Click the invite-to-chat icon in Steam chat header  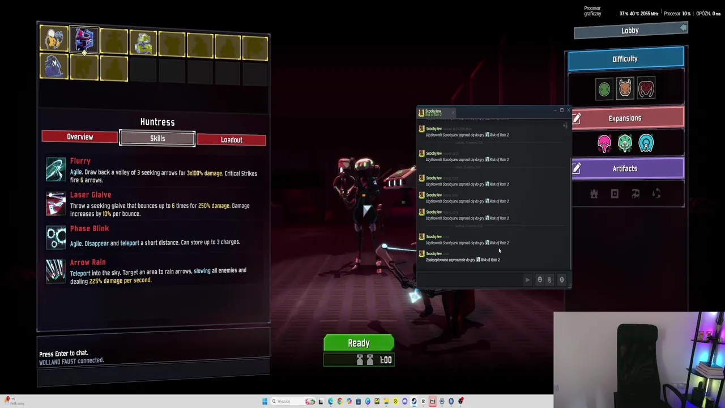point(565,126)
